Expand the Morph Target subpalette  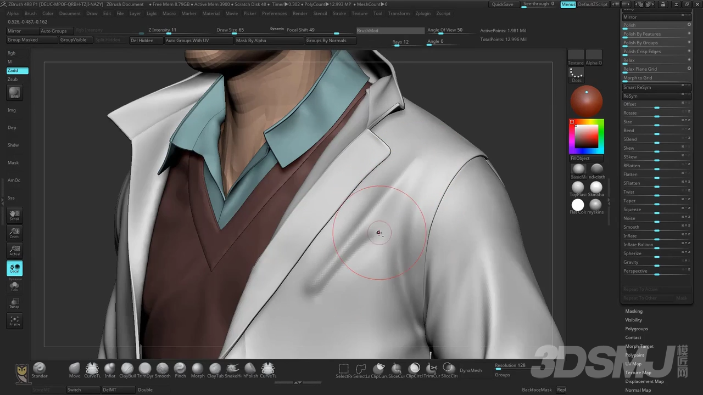639,346
